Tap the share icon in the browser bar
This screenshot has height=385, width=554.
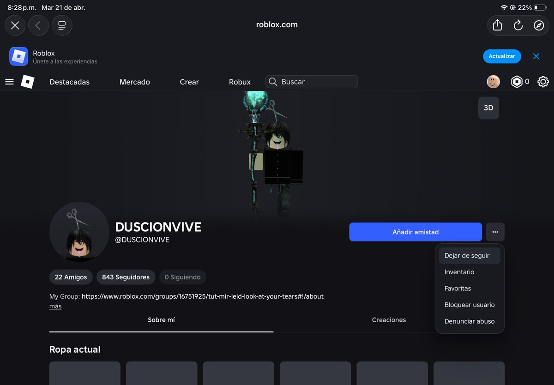[x=497, y=25]
